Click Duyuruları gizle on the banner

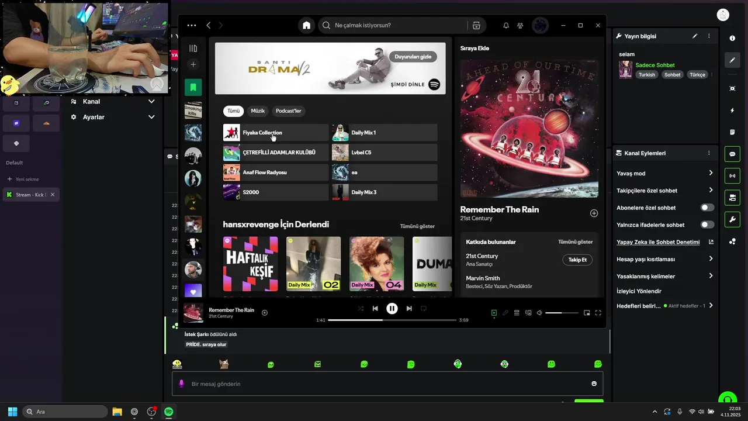click(413, 57)
